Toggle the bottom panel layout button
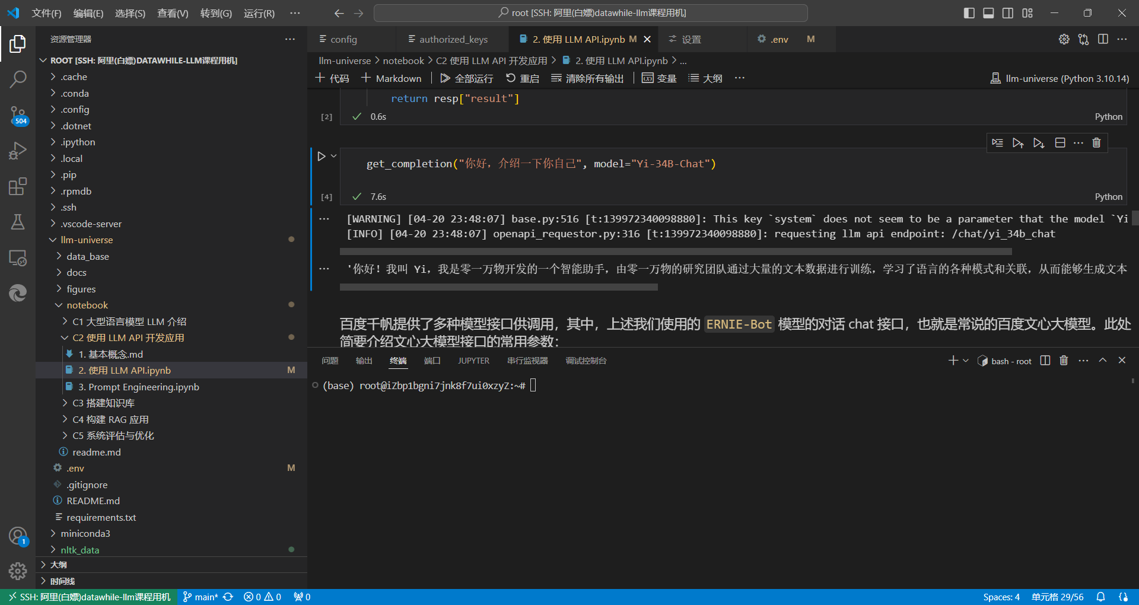This screenshot has height=605, width=1139. point(988,13)
